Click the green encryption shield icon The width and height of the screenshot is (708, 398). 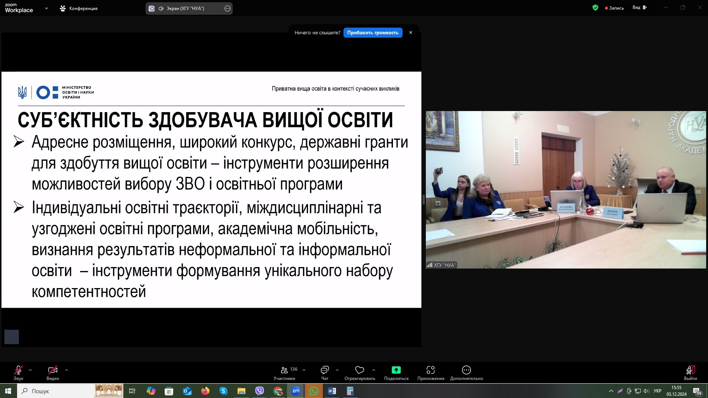[x=595, y=8]
